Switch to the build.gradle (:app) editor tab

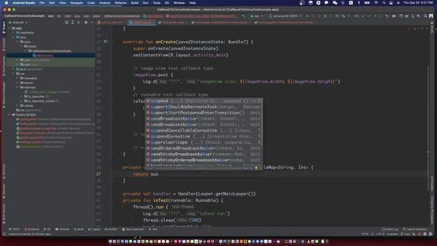tap(173, 23)
